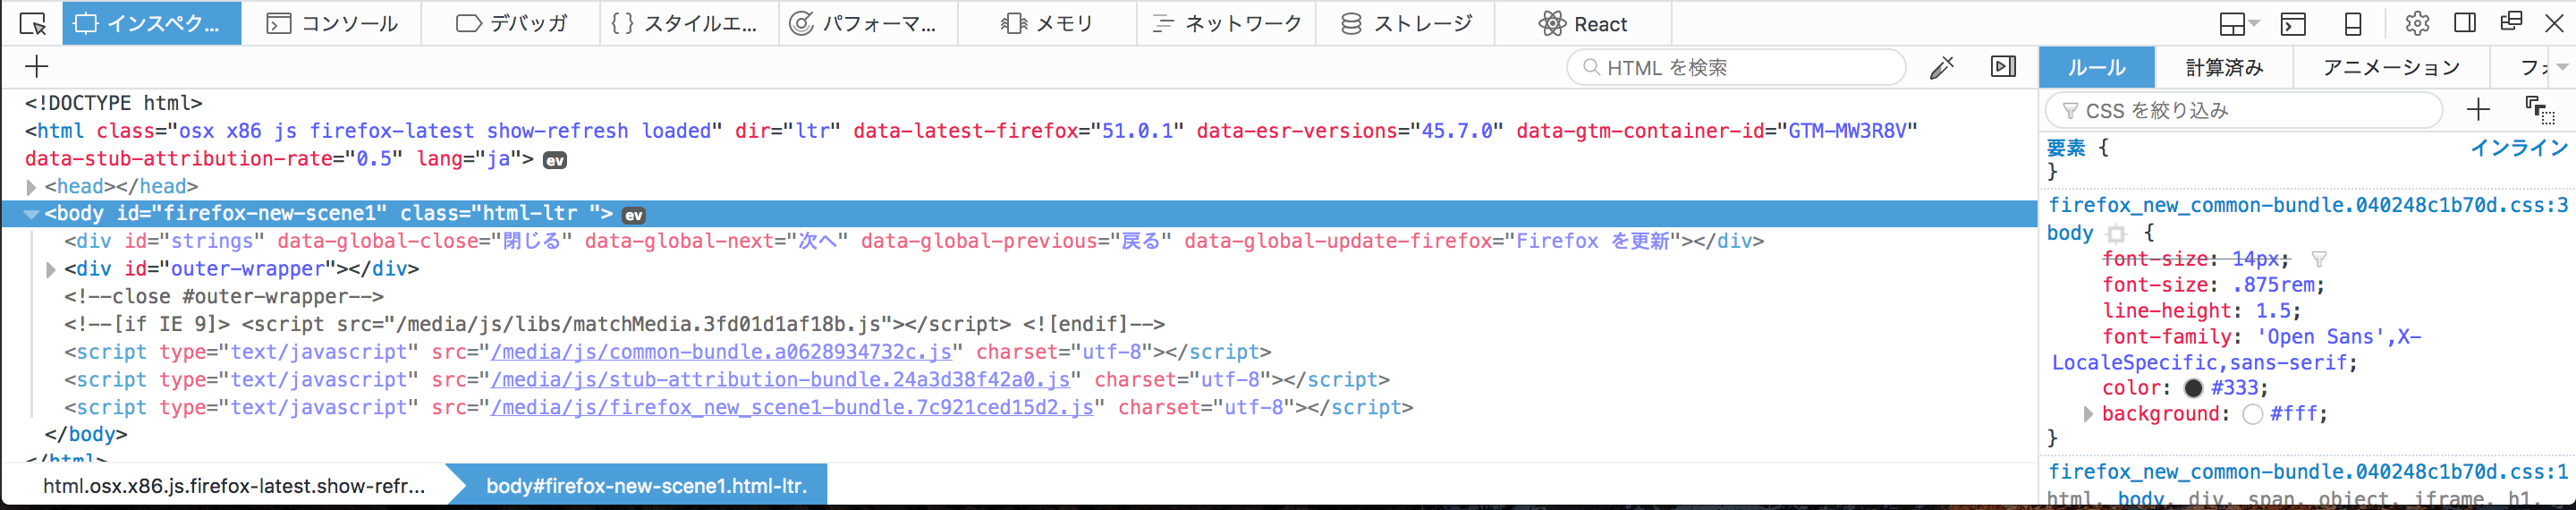This screenshot has height=510, width=2576.
Task: Click the 要素 element rule selector
Action: [x=2066, y=148]
